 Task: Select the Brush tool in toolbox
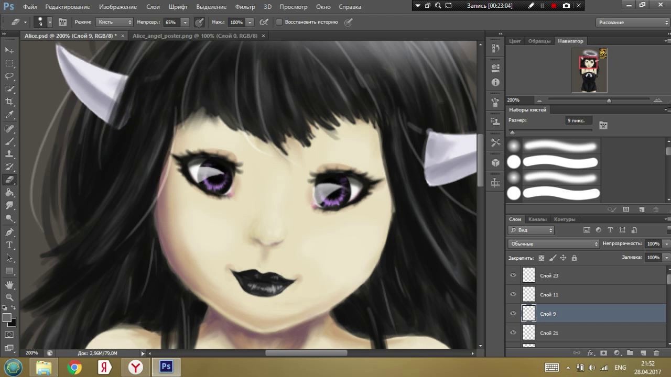(9, 141)
